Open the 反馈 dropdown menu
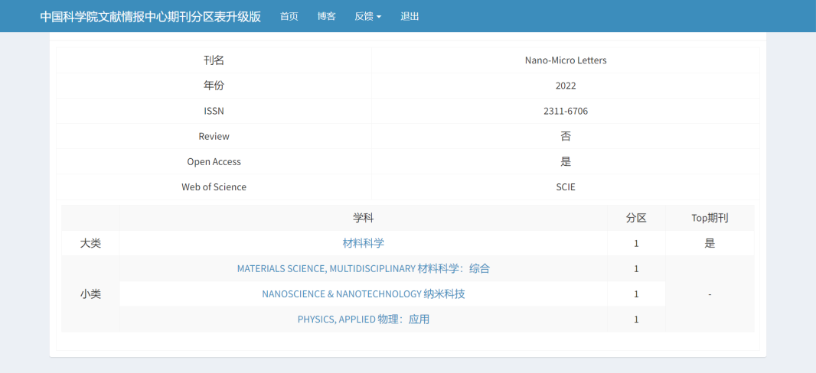Image resolution: width=816 pixels, height=373 pixels. pyautogui.click(x=367, y=16)
